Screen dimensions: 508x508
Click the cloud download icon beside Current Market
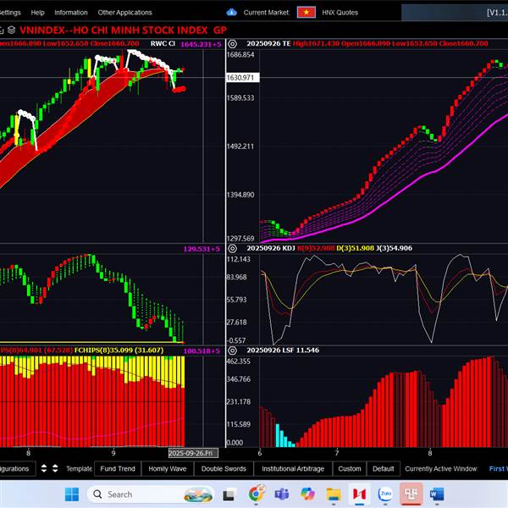pyautogui.click(x=232, y=13)
